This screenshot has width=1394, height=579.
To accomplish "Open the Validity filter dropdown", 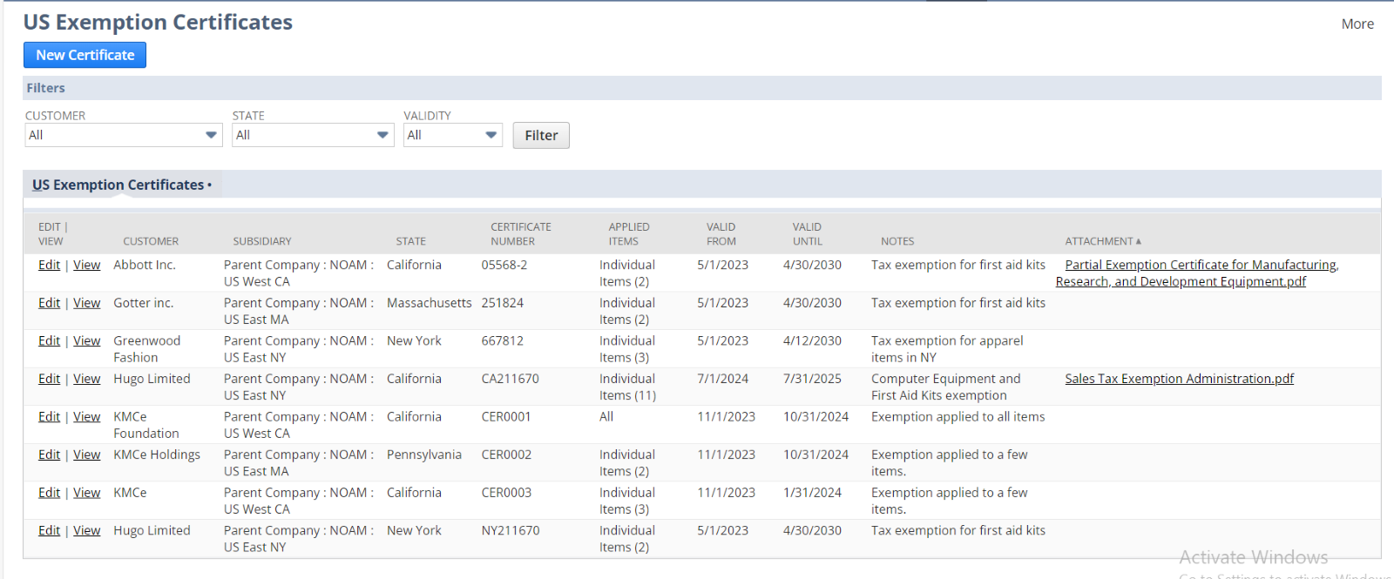I will pos(452,135).
